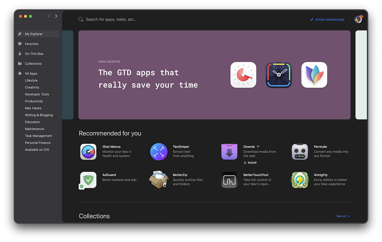The width and height of the screenshot is (382, 242).
Task: Select the Maintenance category
Action: [35, 129]
